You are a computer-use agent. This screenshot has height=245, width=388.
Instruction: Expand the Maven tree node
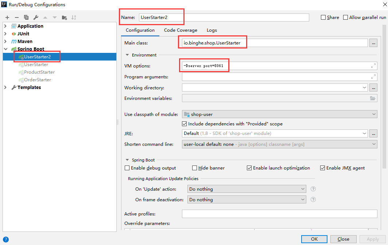point(5,42)
